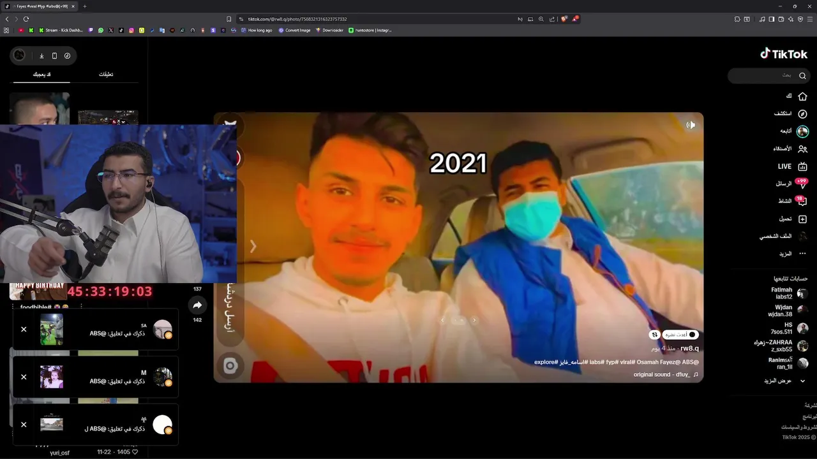Click the download icon in overlay bar
The image size is (817, 459).
pyautogui.click(x=41, y=56)
